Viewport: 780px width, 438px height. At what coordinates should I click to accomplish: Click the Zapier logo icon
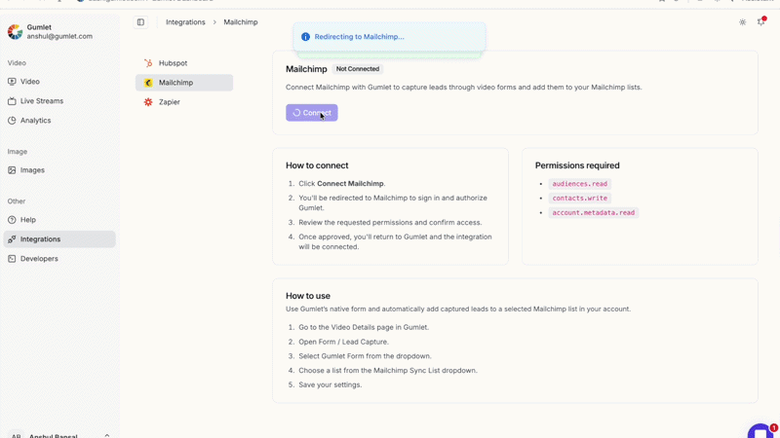[x=148, y=102]
